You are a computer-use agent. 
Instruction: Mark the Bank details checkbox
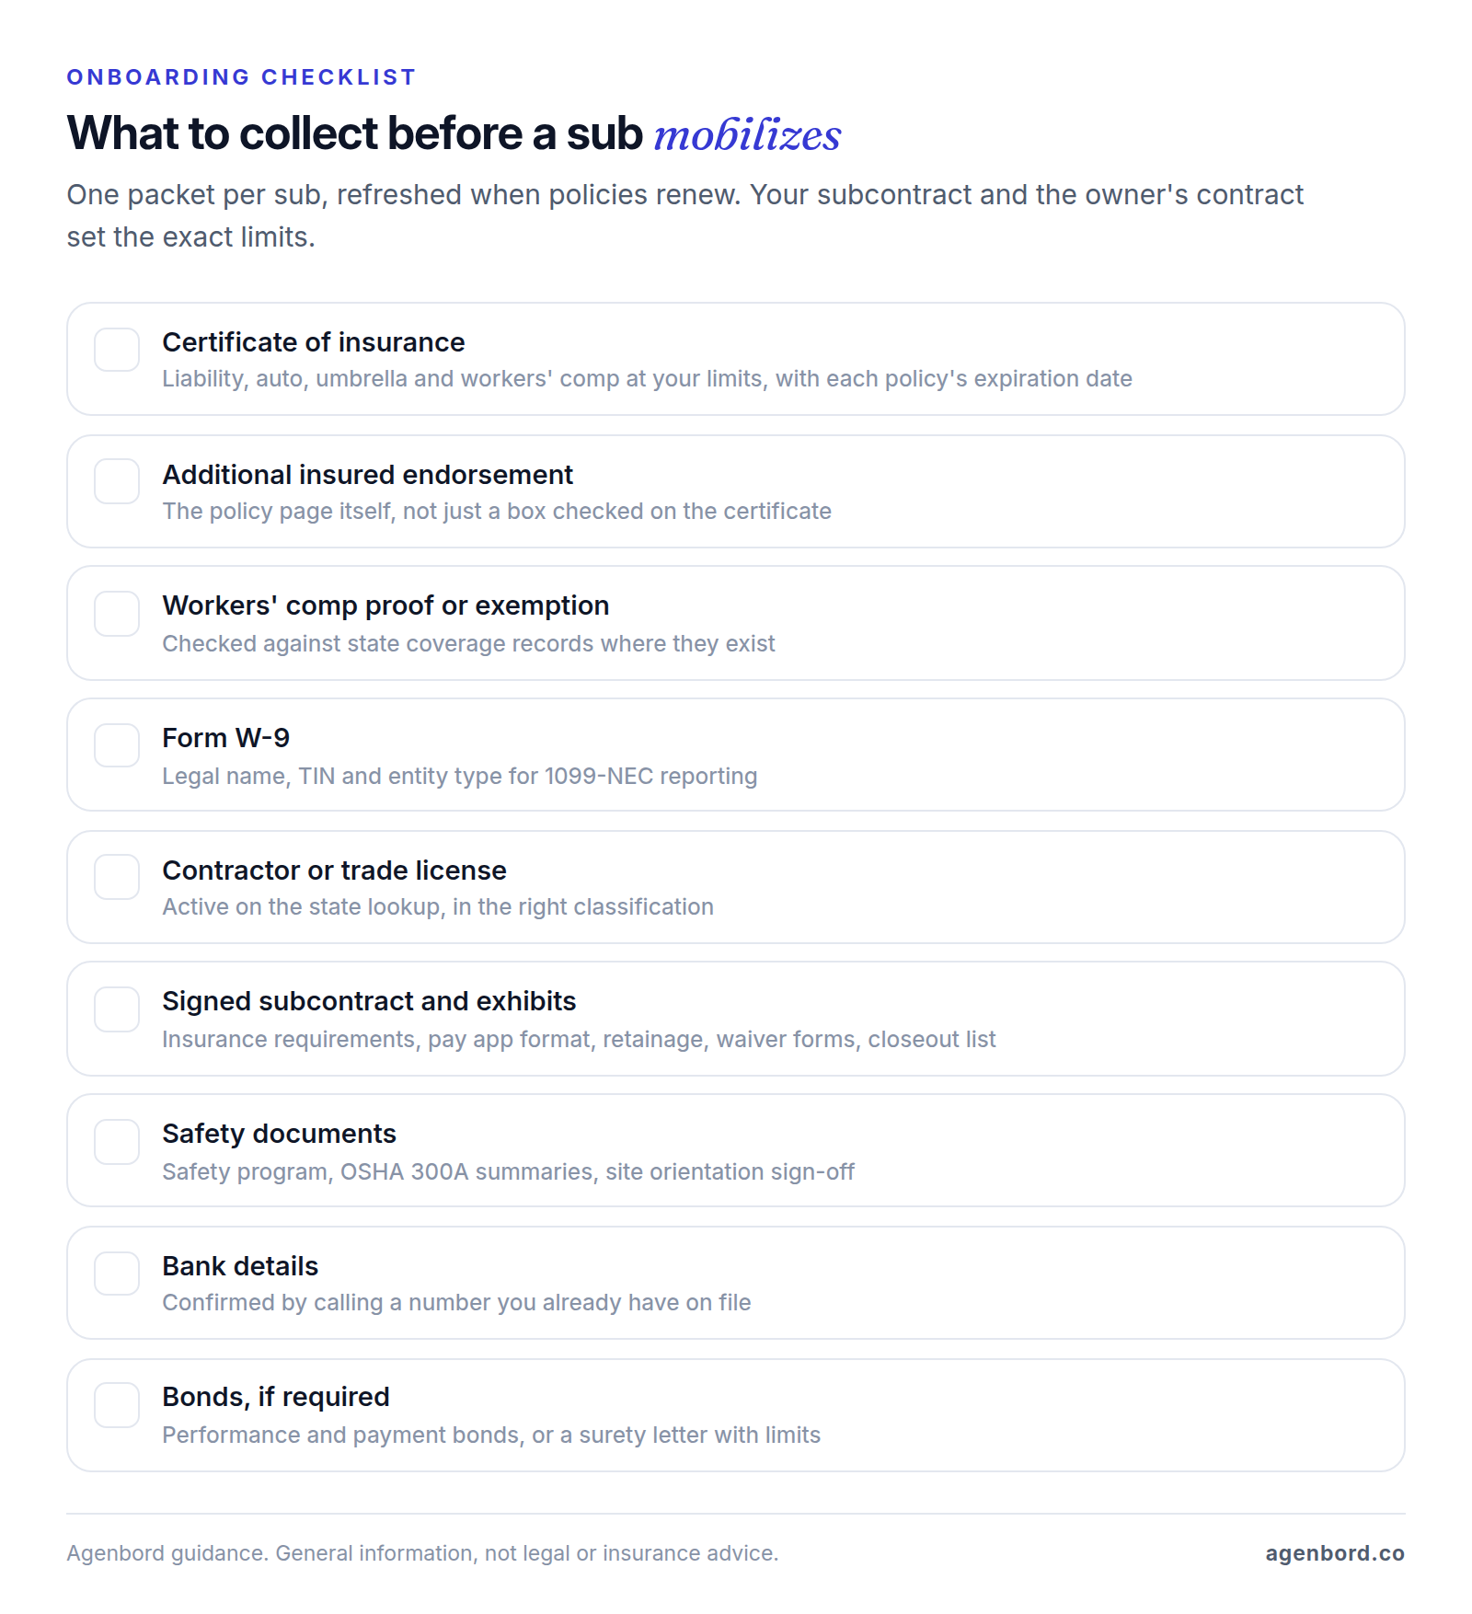(117, 1274)
